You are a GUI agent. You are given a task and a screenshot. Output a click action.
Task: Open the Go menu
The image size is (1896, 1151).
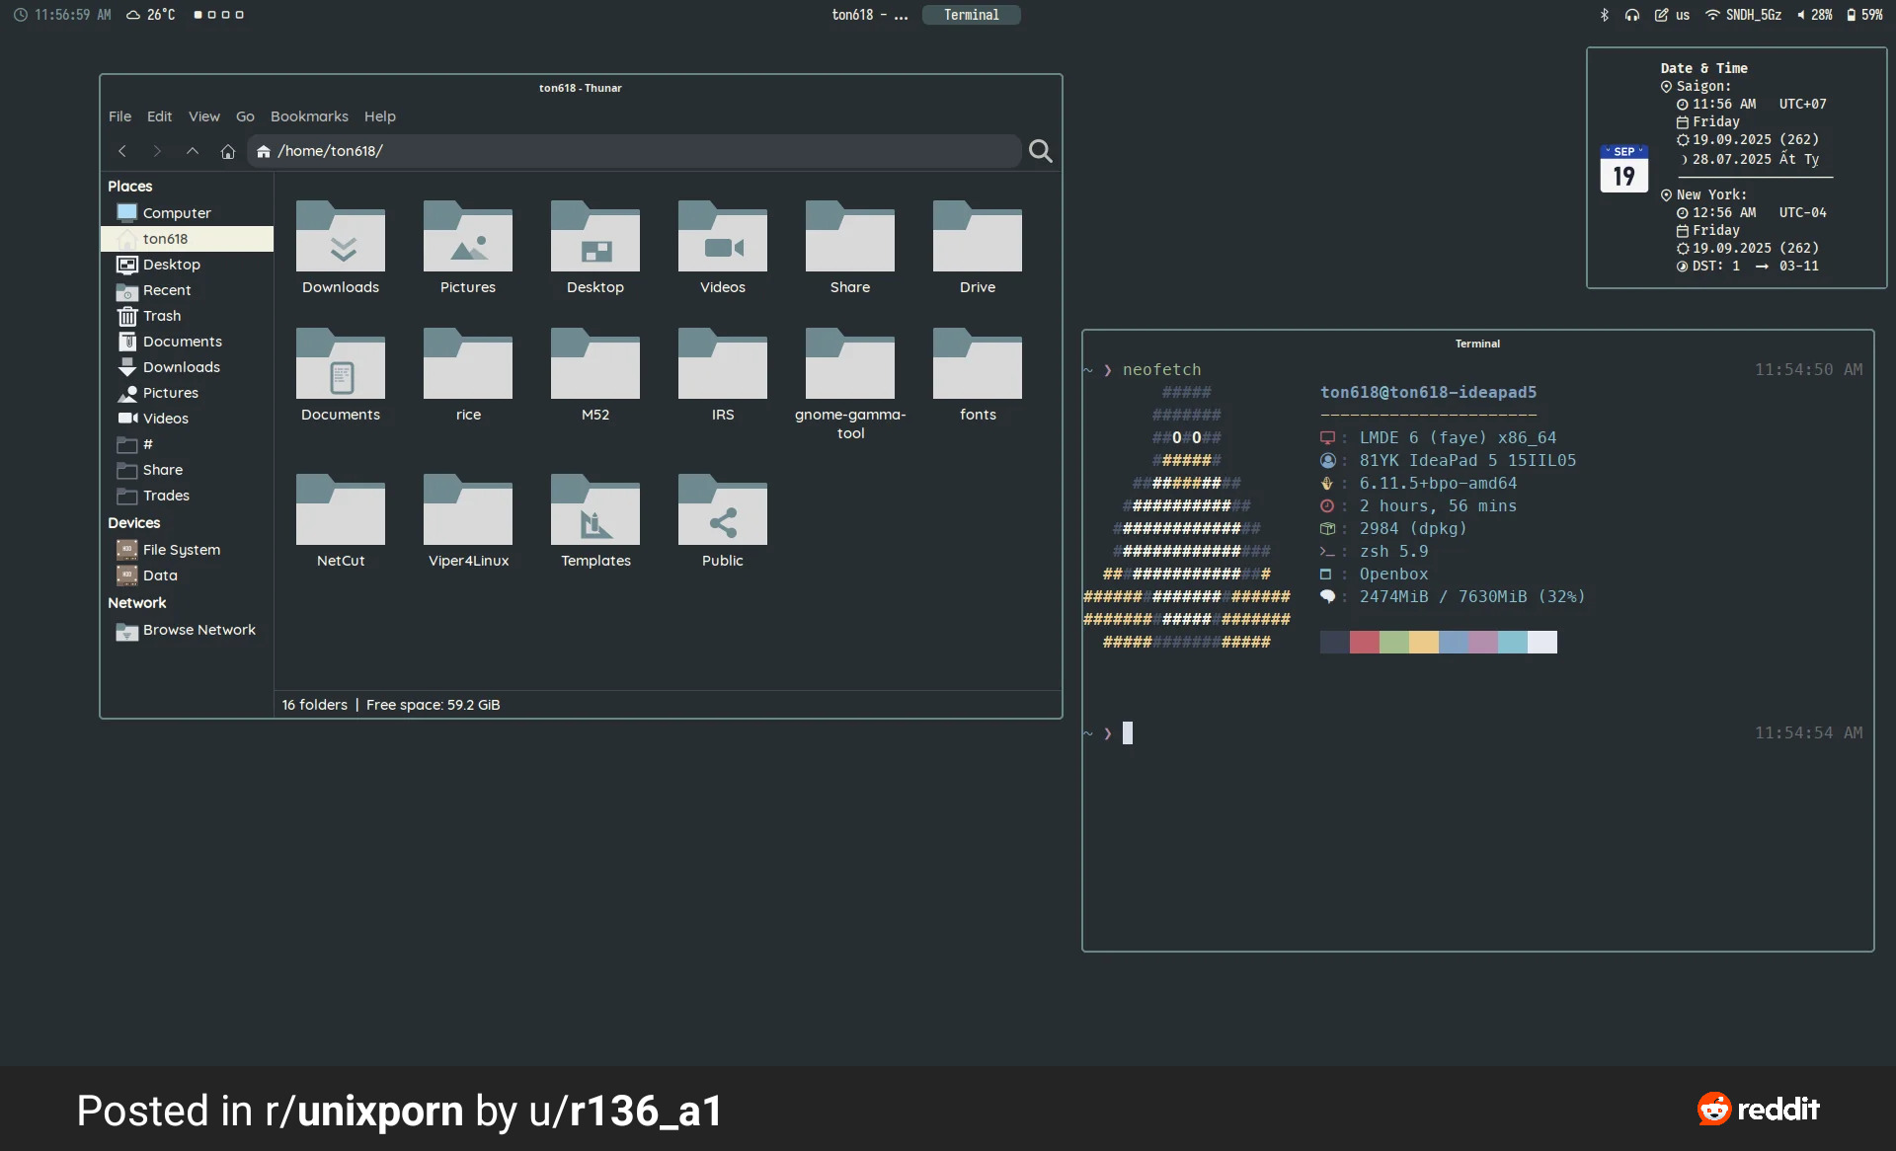[x=245, y=116]
